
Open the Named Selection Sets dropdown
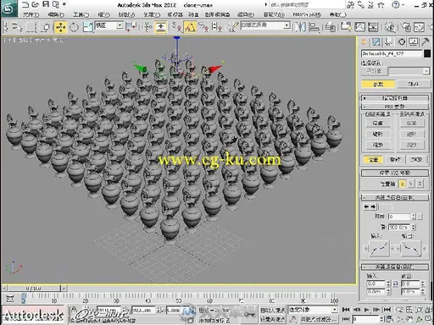click(x=265, y=25)
